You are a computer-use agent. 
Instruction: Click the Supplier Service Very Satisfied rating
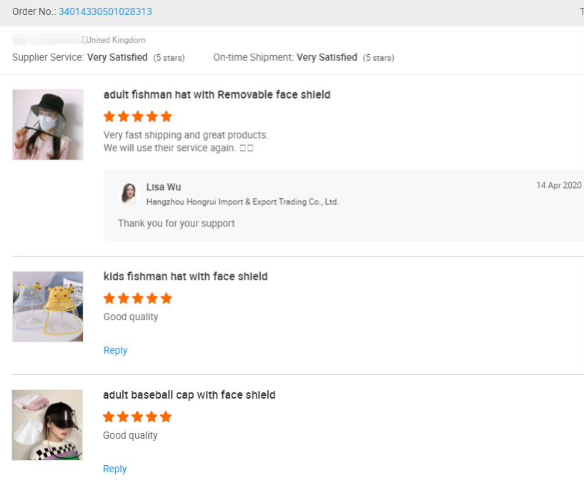click(117, 57)
